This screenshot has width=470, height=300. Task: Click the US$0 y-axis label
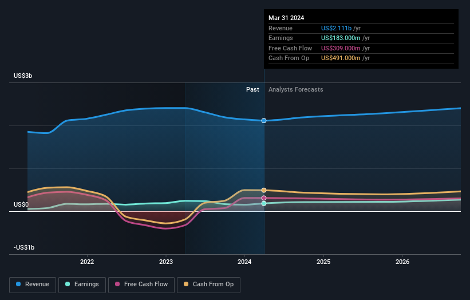[x=21, y=205]
